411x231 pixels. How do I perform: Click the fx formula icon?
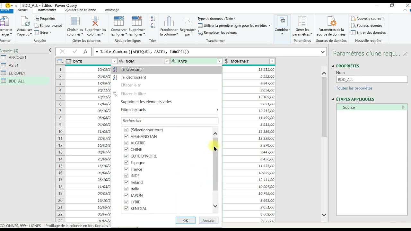point(85,52)
